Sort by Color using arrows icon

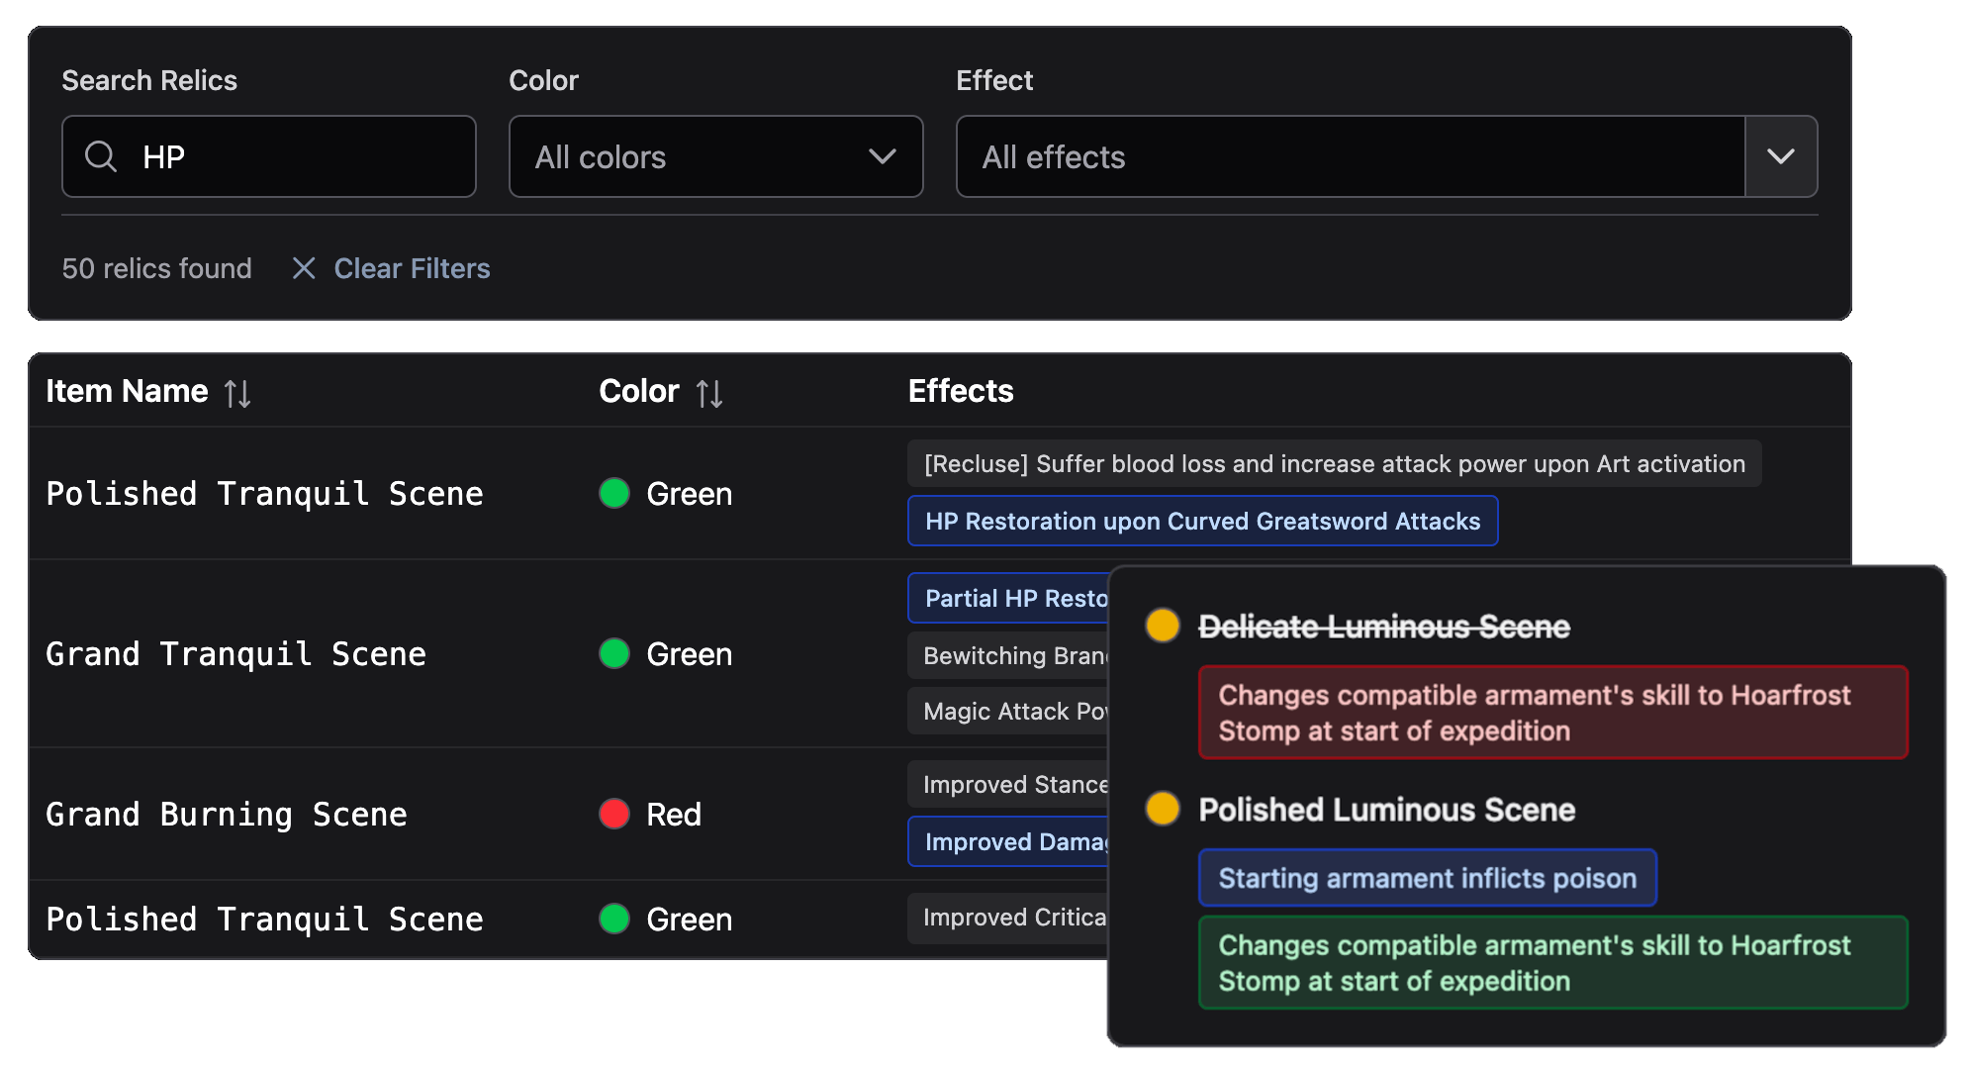(709, 393)
